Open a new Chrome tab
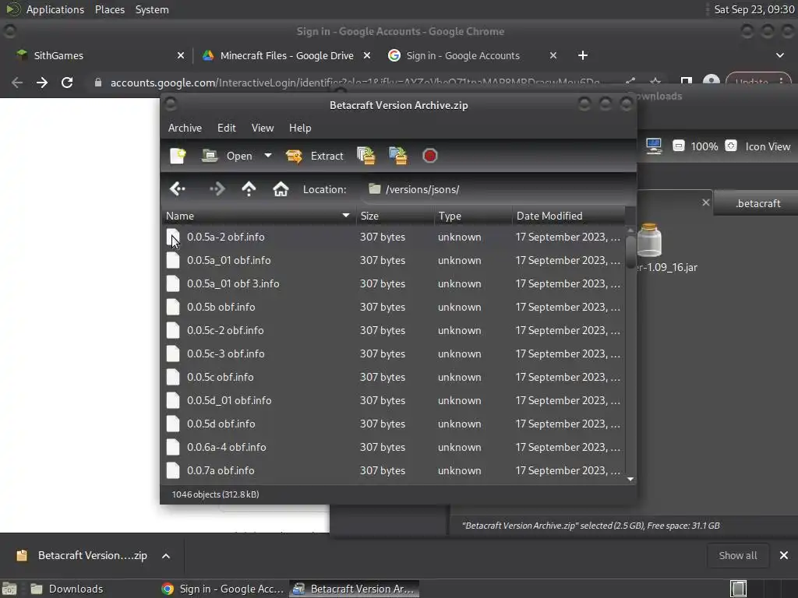Image resolution: width=798 pixels, height=598 pixels. pyautogui.click(x=583, y=55)
